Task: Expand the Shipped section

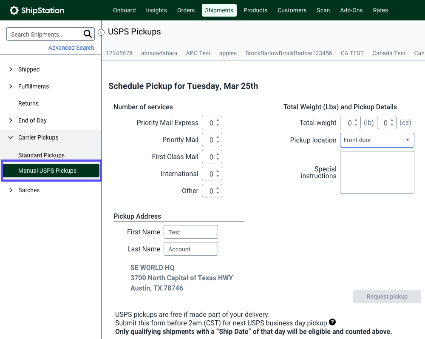Action: pos(11,69)
